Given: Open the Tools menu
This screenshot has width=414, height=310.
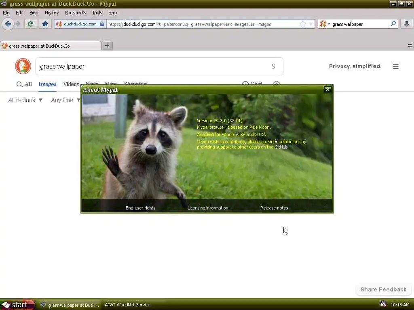Looking at the screenshot, I should coord(97,13).
